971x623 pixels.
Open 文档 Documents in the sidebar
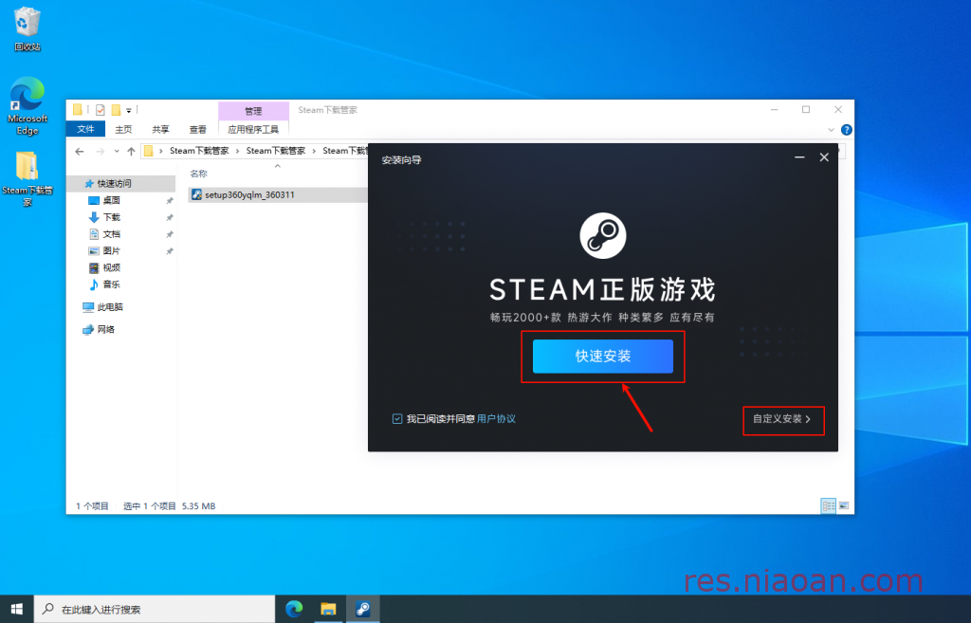pyautogui.click(x=112, y=233)
